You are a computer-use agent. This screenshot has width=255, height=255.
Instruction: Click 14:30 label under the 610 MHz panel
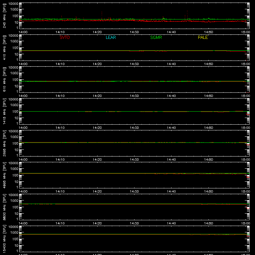[134, 96]
